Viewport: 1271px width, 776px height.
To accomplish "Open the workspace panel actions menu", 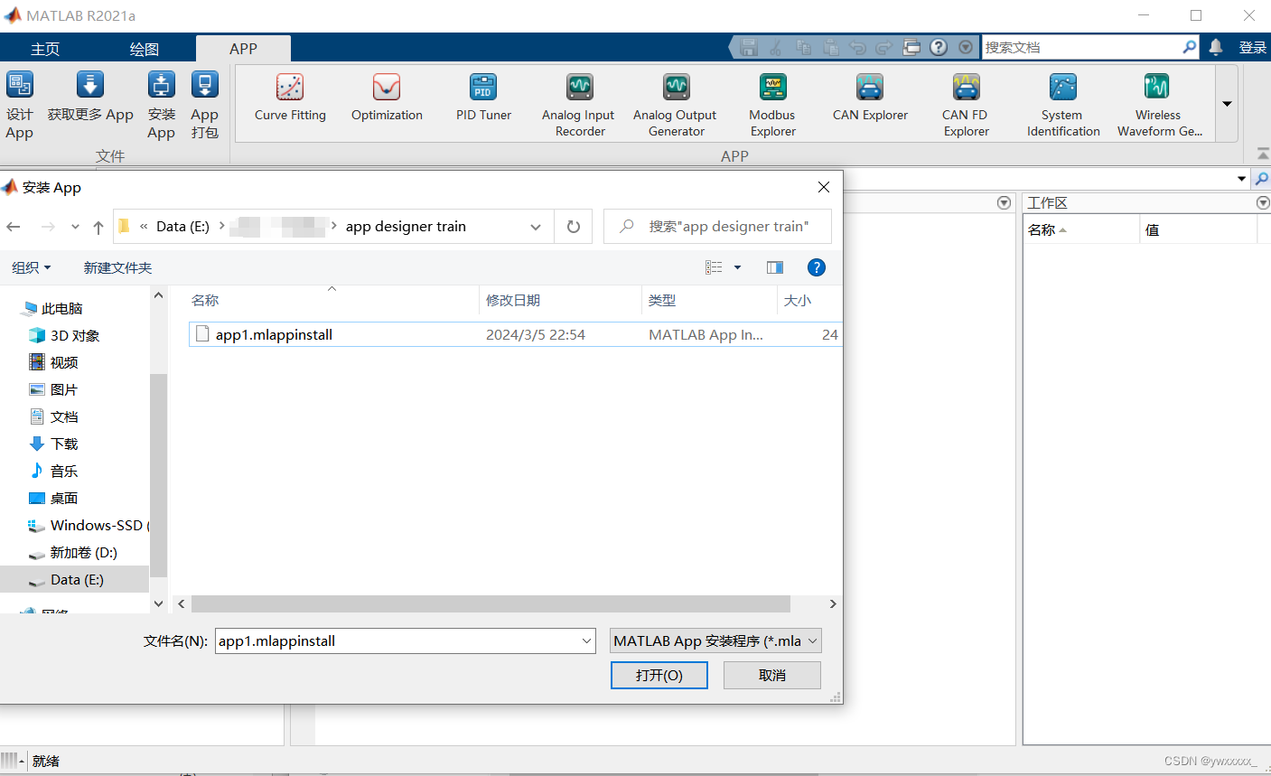I will click(1263, 203).
